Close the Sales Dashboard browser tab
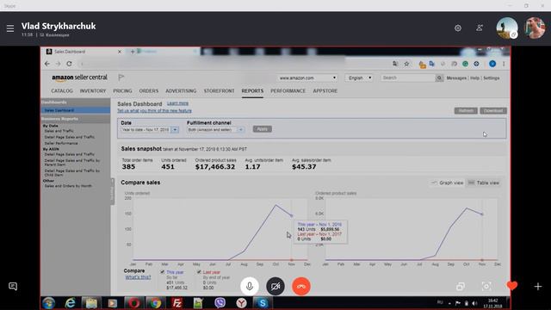Screen dimensions: 551x310 pyautogui.click(x=120, y=52)
